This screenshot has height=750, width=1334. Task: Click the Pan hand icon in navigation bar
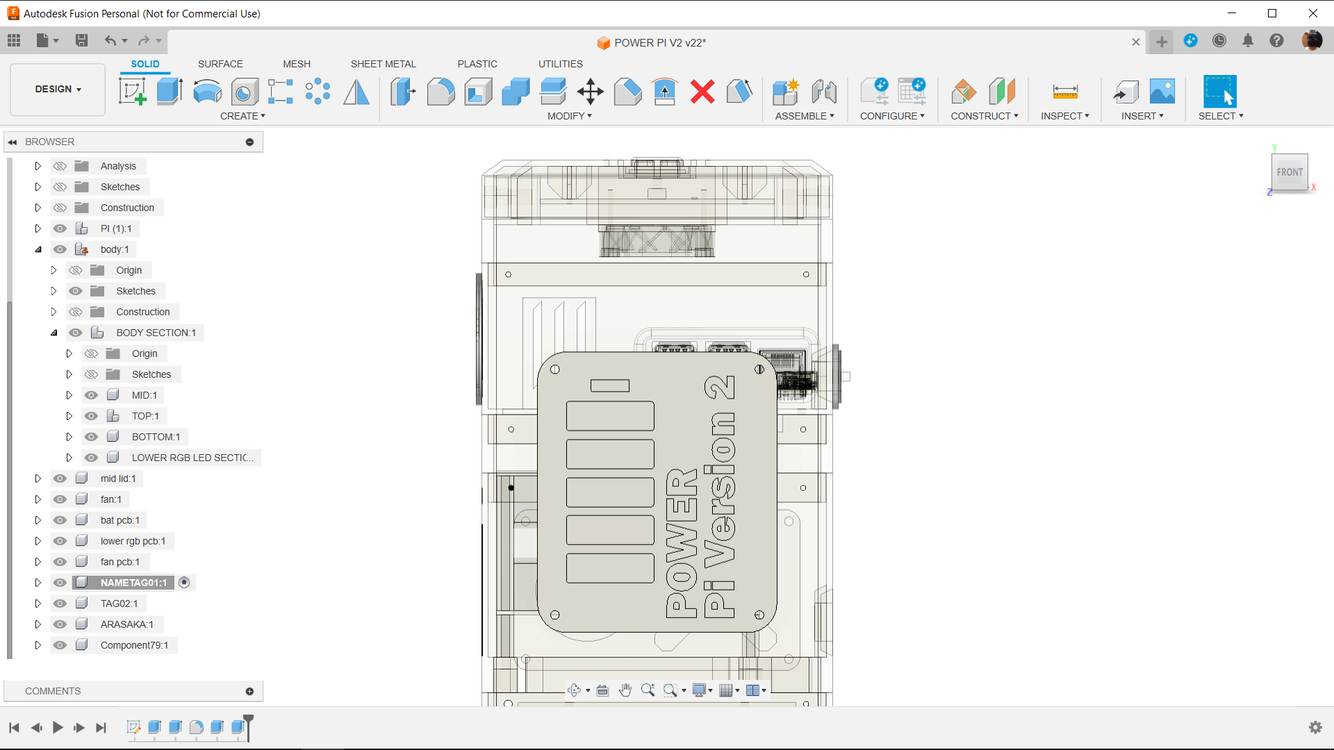click(x=625, y=690)
